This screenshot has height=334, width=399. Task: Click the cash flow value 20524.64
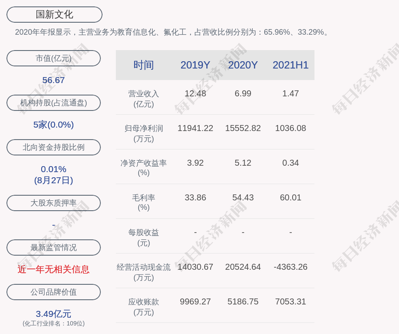[x=243, y=267]
